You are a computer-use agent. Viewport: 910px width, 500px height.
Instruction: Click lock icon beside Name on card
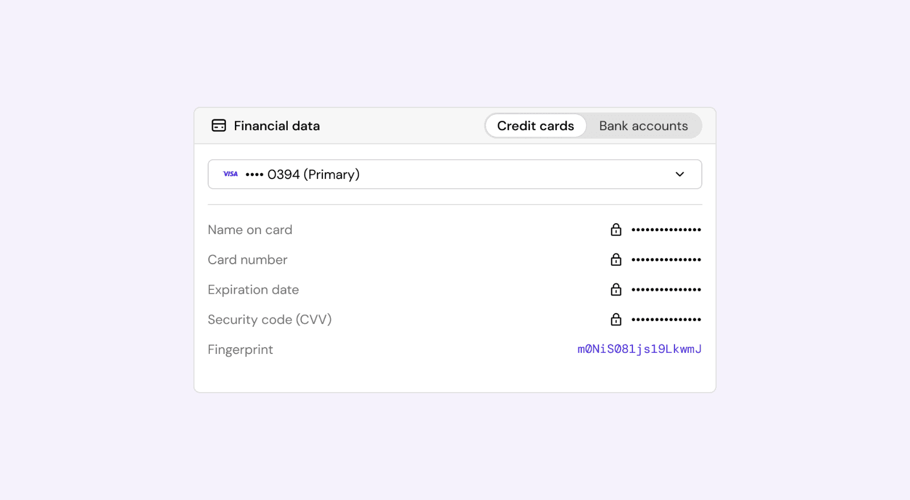pos(616,230)
